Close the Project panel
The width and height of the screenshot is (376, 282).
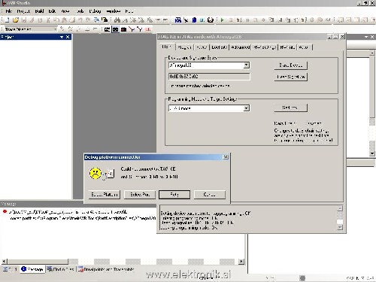click(68, 37)
